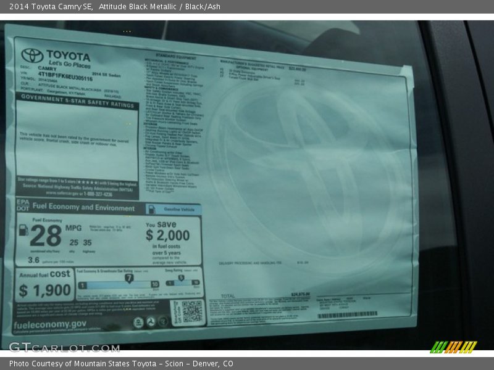Screen dimensions: 494x370
Task: Click the small "Fuel Economy" label above 28
Action: pyautogui.click(x=47, y=220)
